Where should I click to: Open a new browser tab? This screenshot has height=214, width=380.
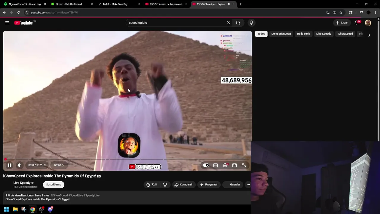pos(240,4)
